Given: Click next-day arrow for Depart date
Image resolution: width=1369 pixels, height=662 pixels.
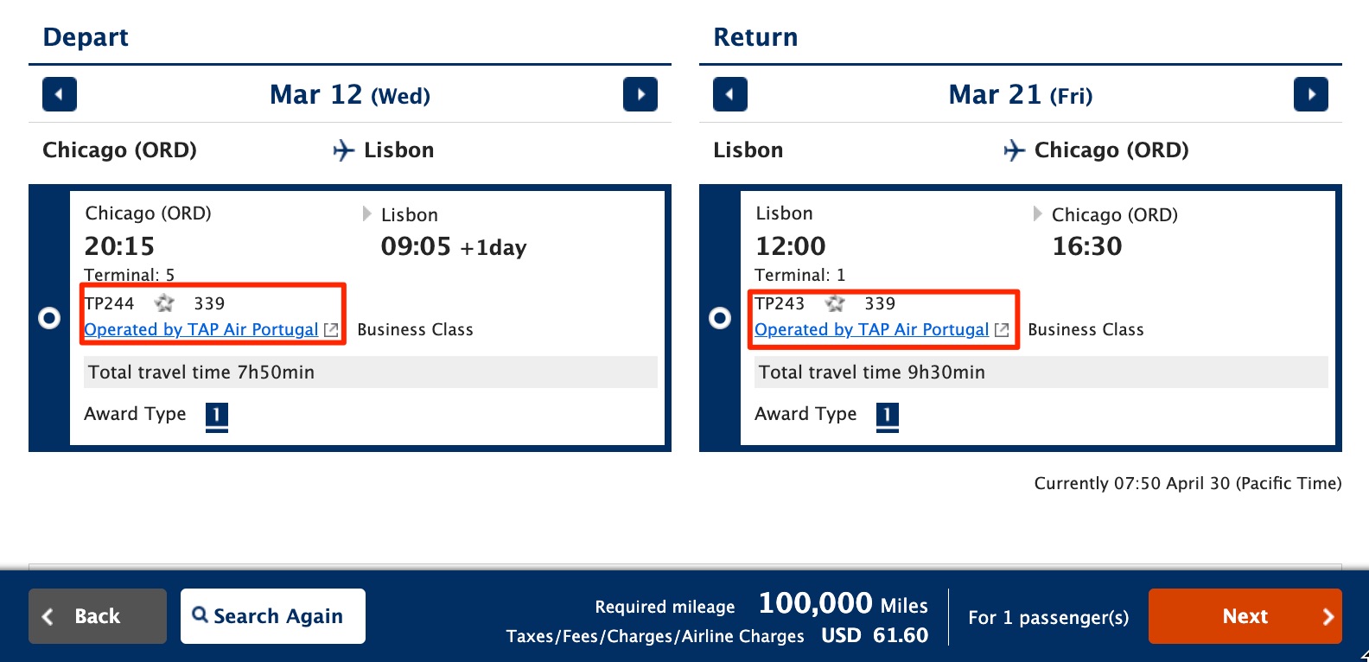Looking at the screenshot, I should (x=640, y=94).
